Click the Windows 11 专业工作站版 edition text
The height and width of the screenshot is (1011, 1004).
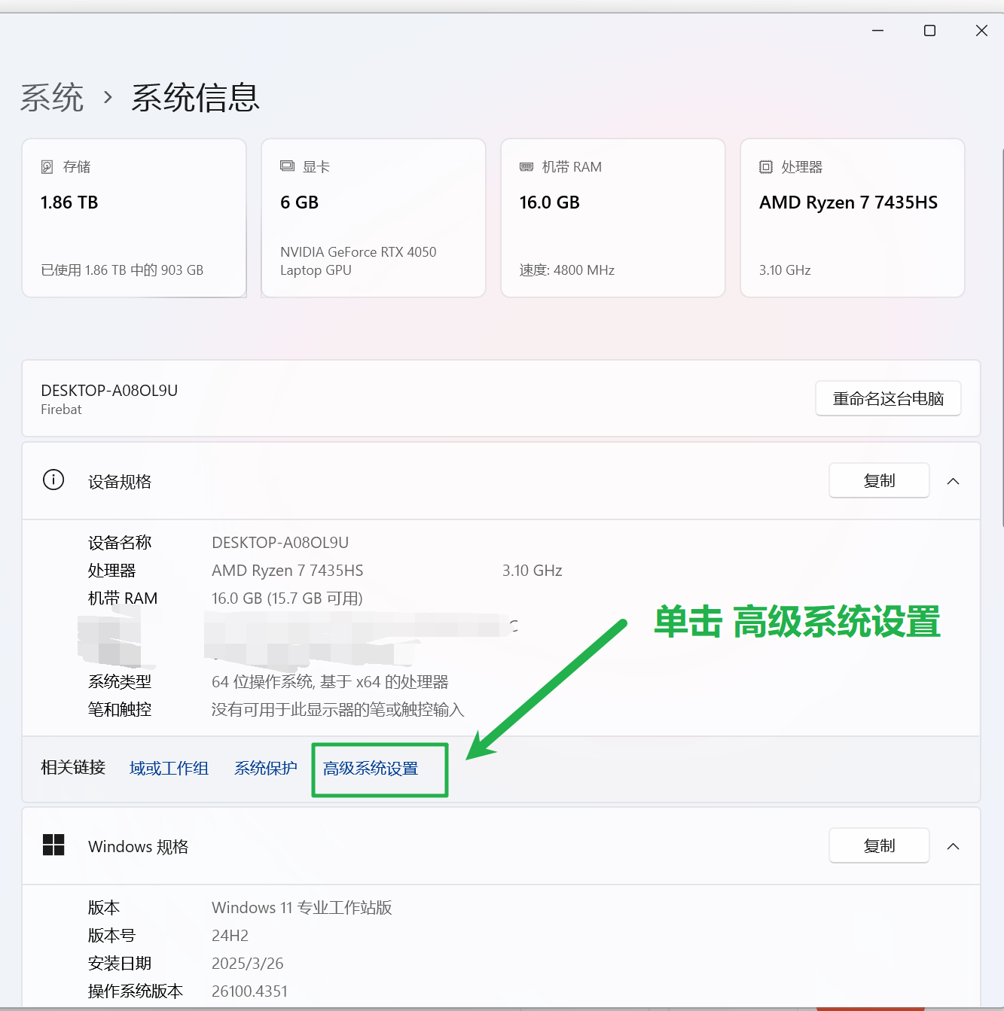(x=302, y=907)
